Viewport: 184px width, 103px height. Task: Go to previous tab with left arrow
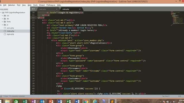pyautogui.click(x=32, y=9)
